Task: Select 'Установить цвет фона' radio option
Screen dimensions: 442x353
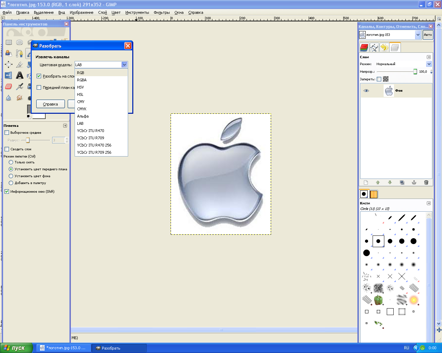Action: [11, 176]
